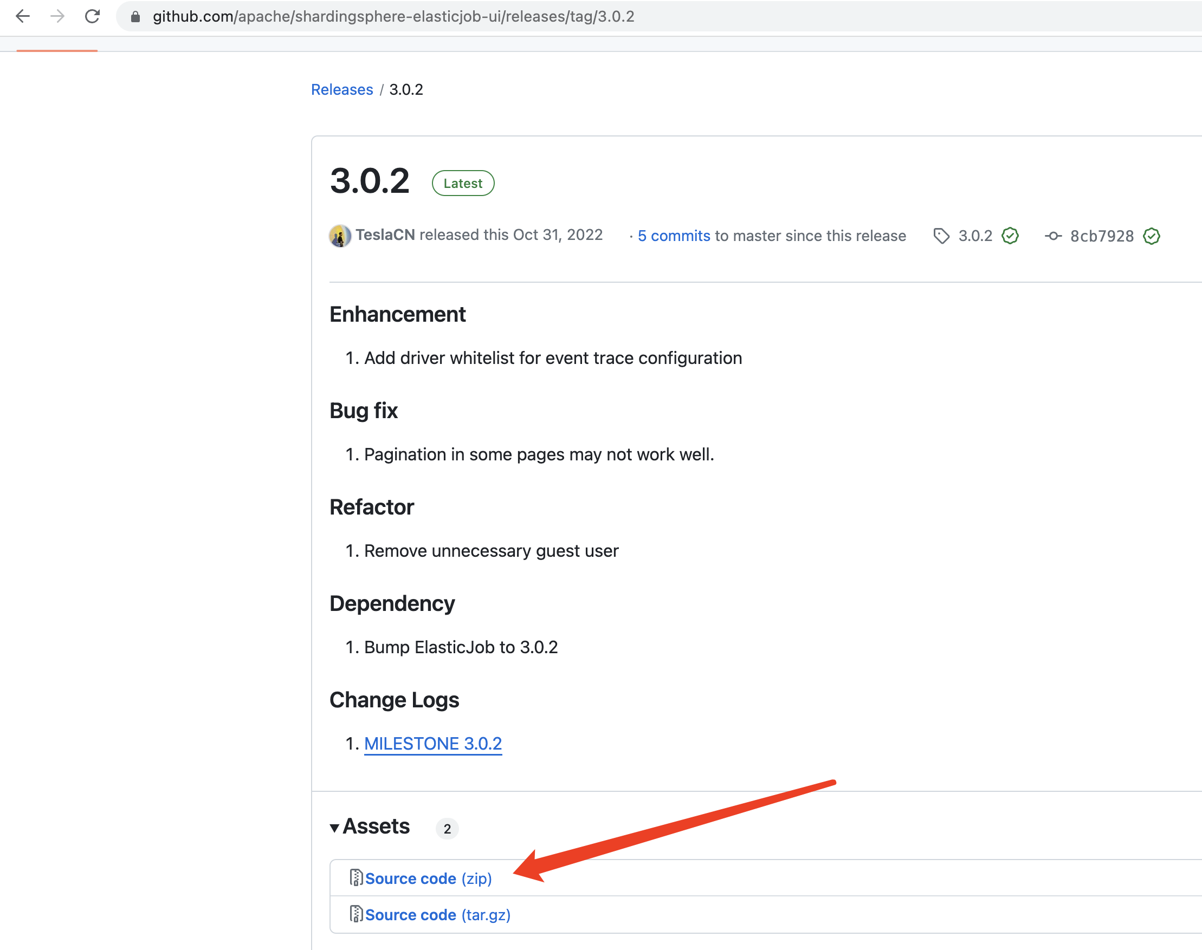
Task: Click the Dependency heading
Action: click(x=392, y=603)
